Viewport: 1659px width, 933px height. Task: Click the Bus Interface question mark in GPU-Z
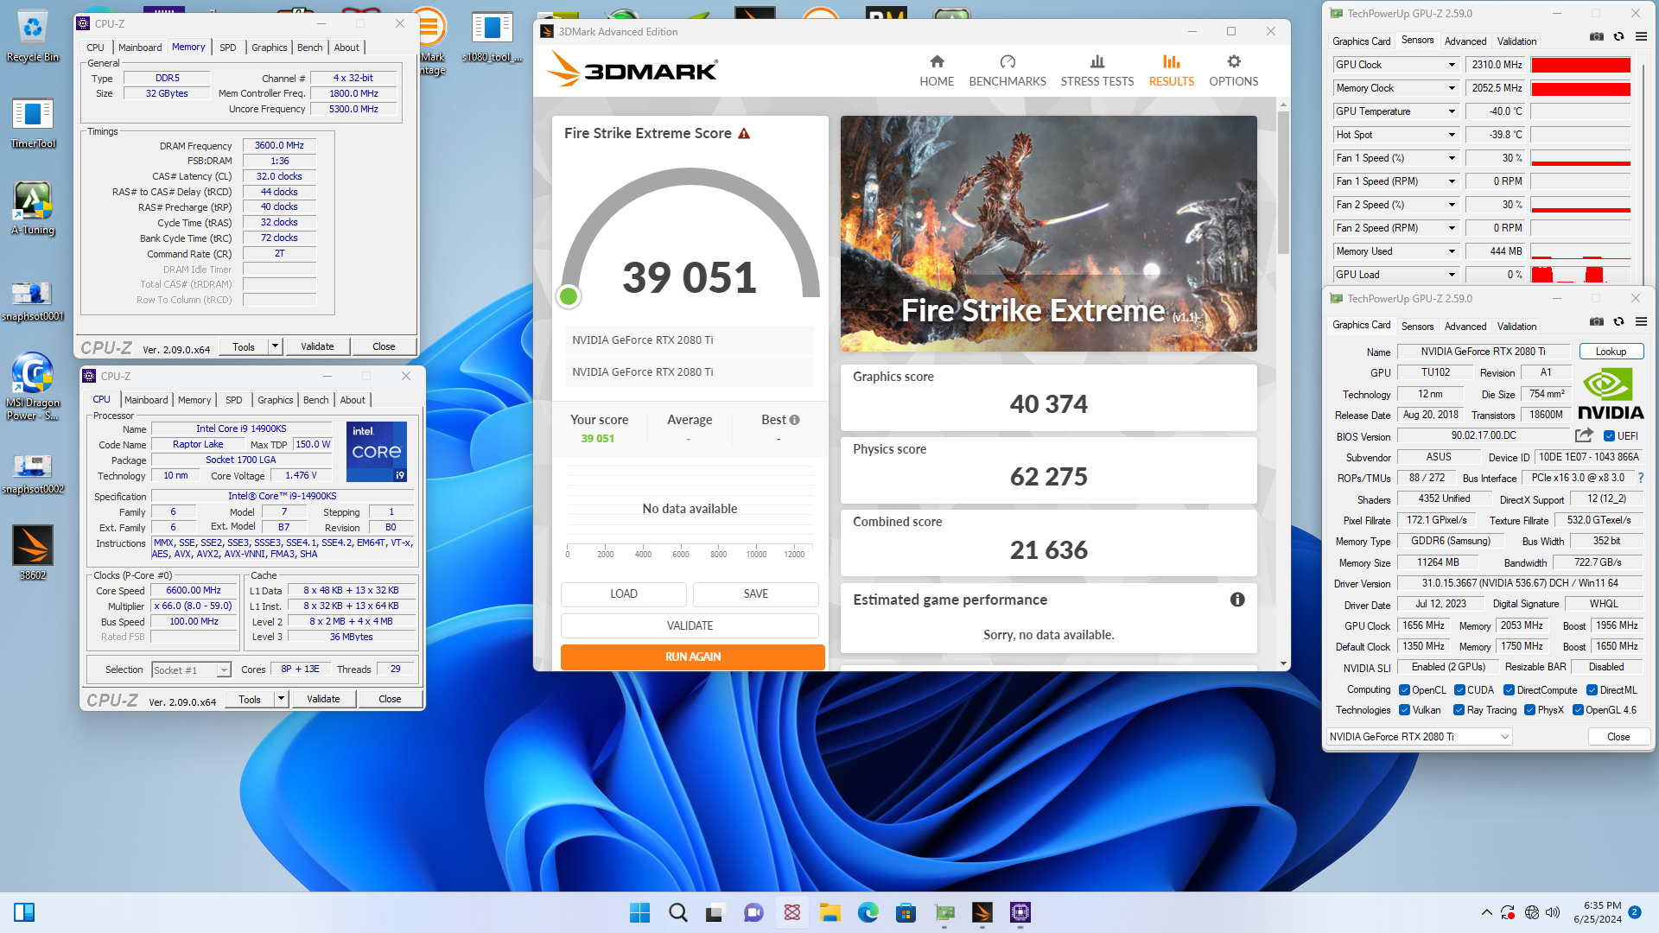pos(1640,478)
